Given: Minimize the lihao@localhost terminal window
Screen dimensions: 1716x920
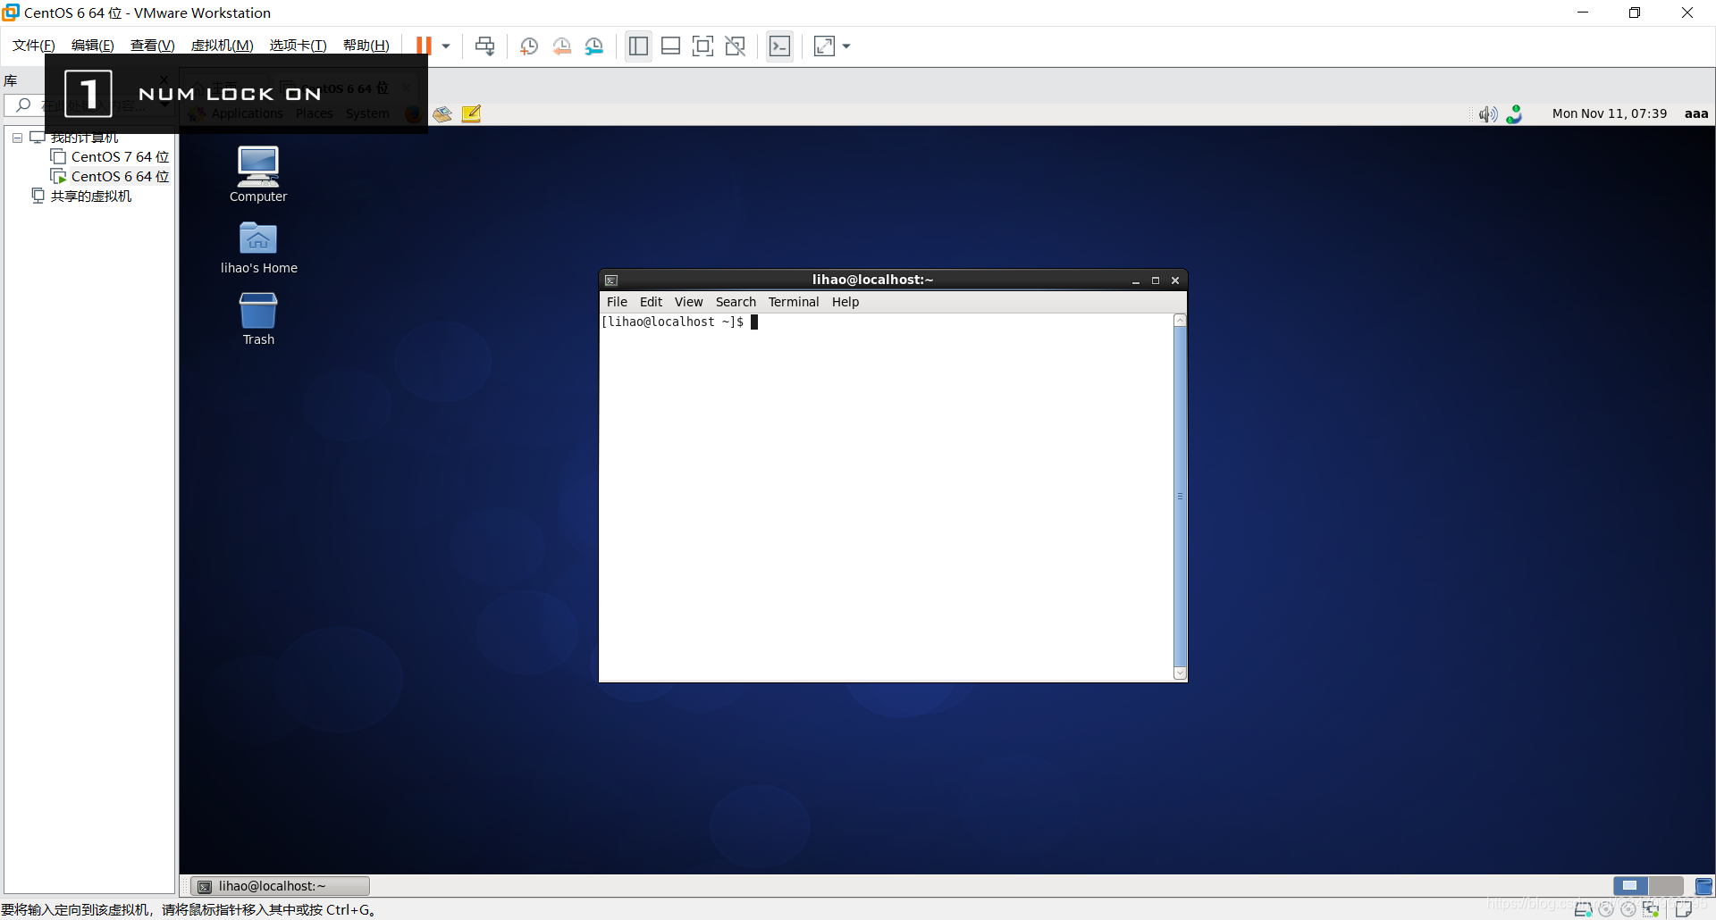Looking at the screenshot, I should click(x=1136, y=280).
